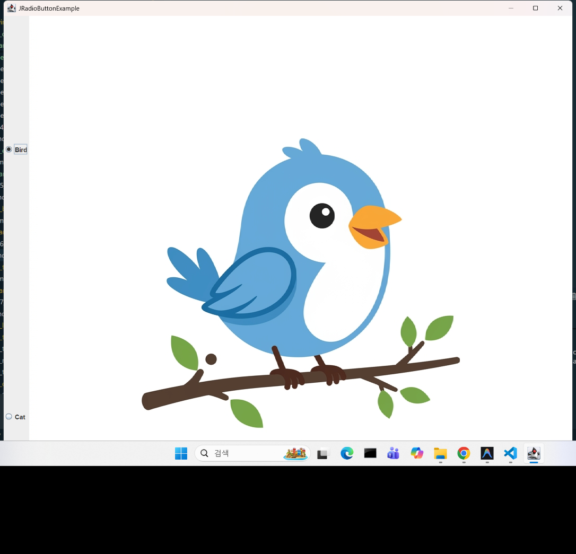The image size is (576, 554).
Task: Open the Windows Start menu
Action: pos(181,453)
